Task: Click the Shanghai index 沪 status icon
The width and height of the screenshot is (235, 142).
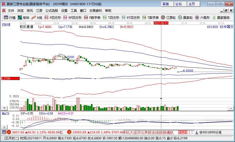Action: (x=9, y=132)
